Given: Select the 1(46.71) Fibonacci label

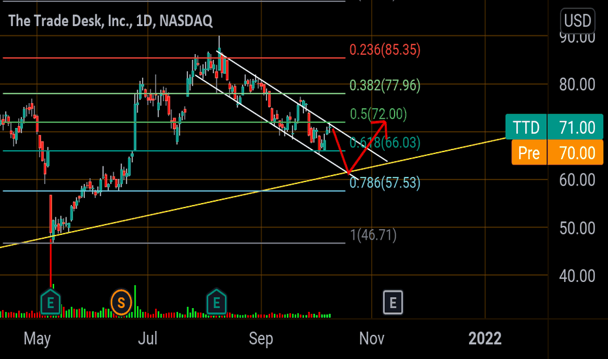Looking at the screenshot, I should point(373,235).
